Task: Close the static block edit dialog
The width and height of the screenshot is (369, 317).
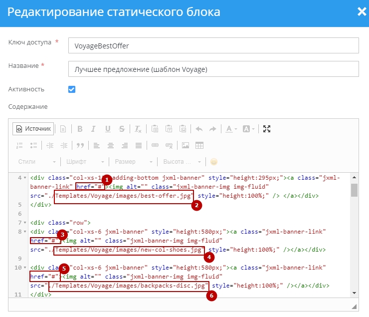Action: pyautogui.click(x=362, y=11)
